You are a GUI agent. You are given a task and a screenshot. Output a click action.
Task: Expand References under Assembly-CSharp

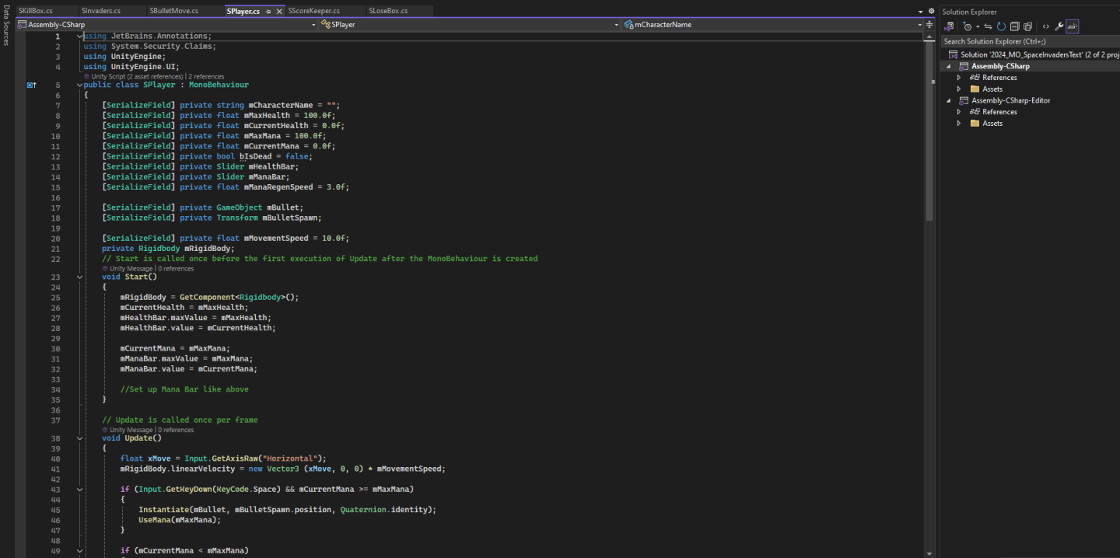pos(959,78)
